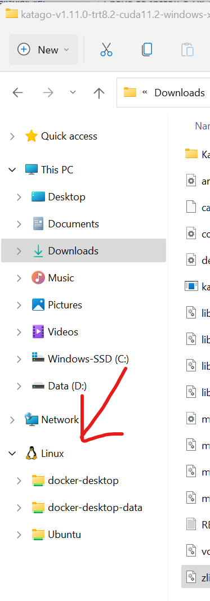Select Desktop in navigation pane
The width and height of the screenshot is (210, 601).
point(66,197)
